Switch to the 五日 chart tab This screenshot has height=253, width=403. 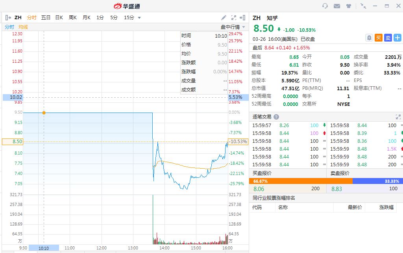[46, 18]
